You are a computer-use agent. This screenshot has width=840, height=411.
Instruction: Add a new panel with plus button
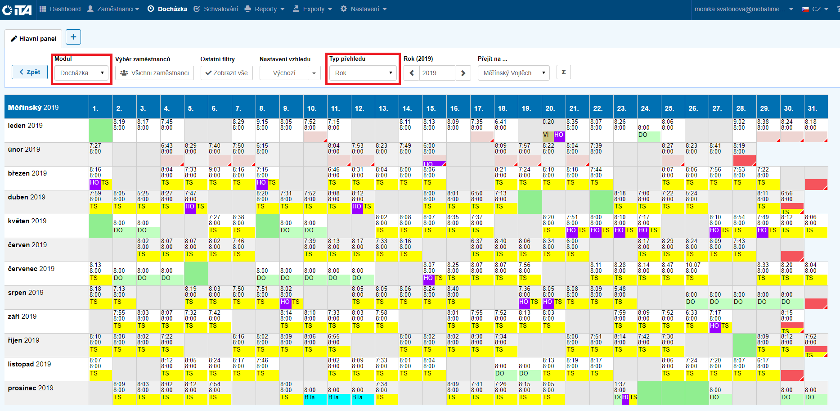(73, 37)
